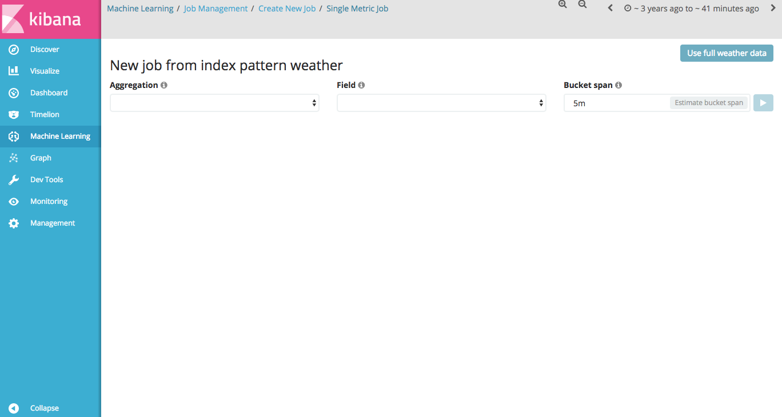Screen dimensions: 782x417
Task: Click Use full weather data button
Action: (x=727, y=53)
